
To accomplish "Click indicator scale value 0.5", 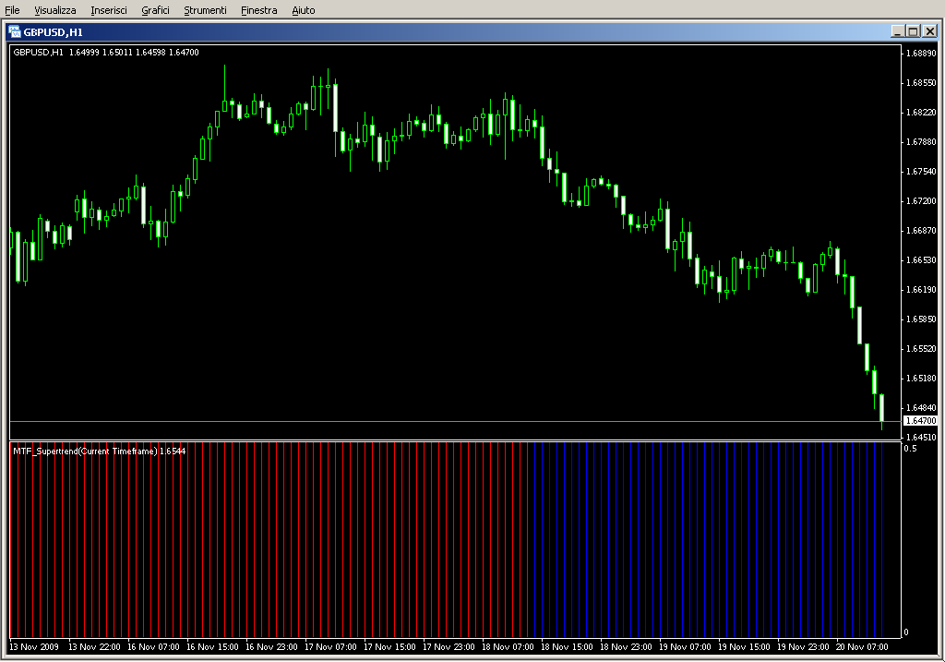I will click(x=910, y=449).
